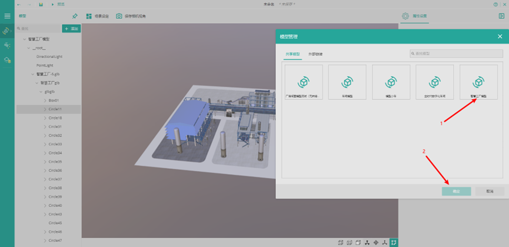Expand the Circle11 node
The width and height of the screenshot is (509, 247).
[x=45, y=109]
